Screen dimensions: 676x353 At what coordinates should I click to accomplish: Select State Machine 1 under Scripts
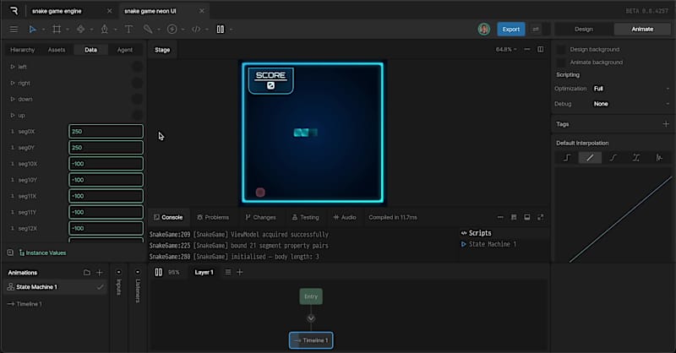489,244
